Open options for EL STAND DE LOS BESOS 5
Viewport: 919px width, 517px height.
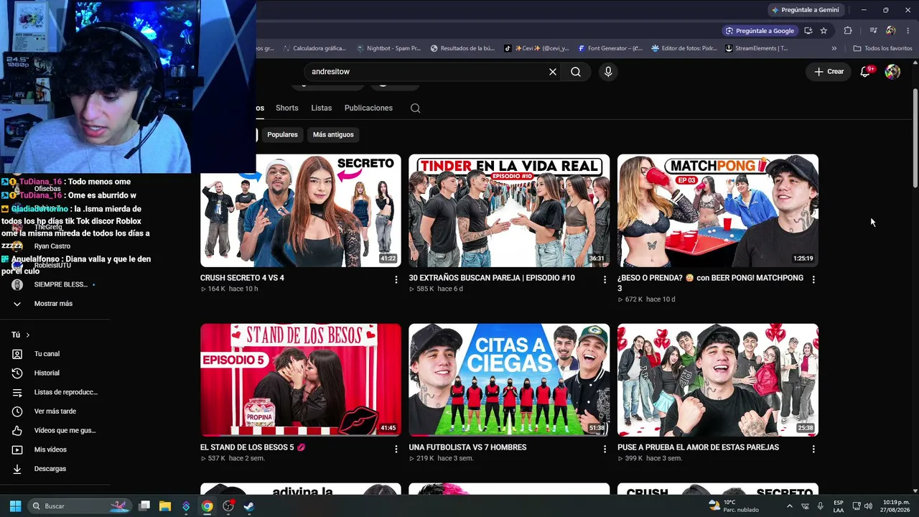[396, 449]
